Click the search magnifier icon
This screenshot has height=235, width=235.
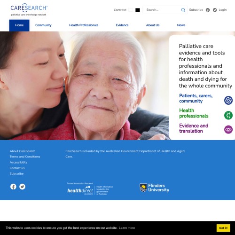183,10
